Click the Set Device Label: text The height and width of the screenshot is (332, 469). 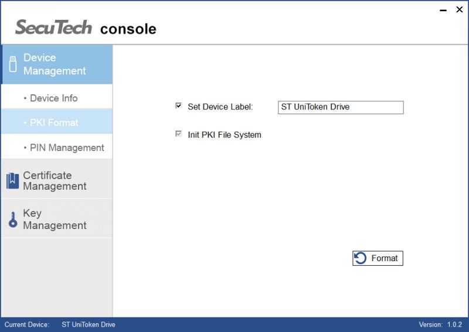220,107
